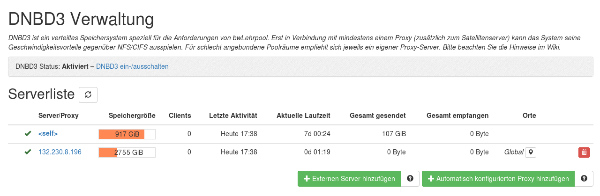Click the Clients column header
Viewport: 600px width, 196px height.
click(180, 115)
